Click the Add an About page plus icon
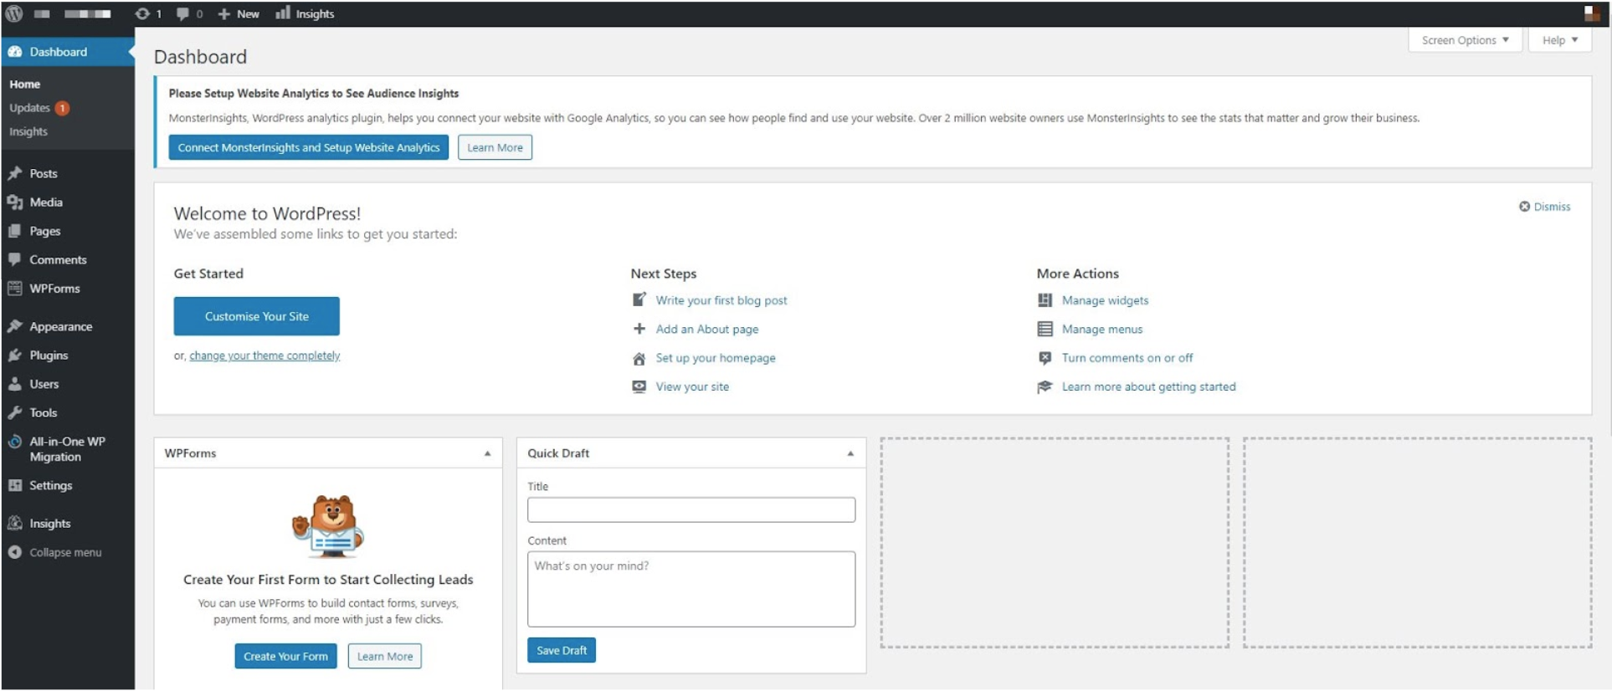1612x691 pixels. point(639,329)
